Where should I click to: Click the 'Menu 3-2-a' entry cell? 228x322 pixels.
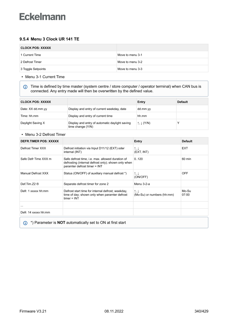(142, 184)
